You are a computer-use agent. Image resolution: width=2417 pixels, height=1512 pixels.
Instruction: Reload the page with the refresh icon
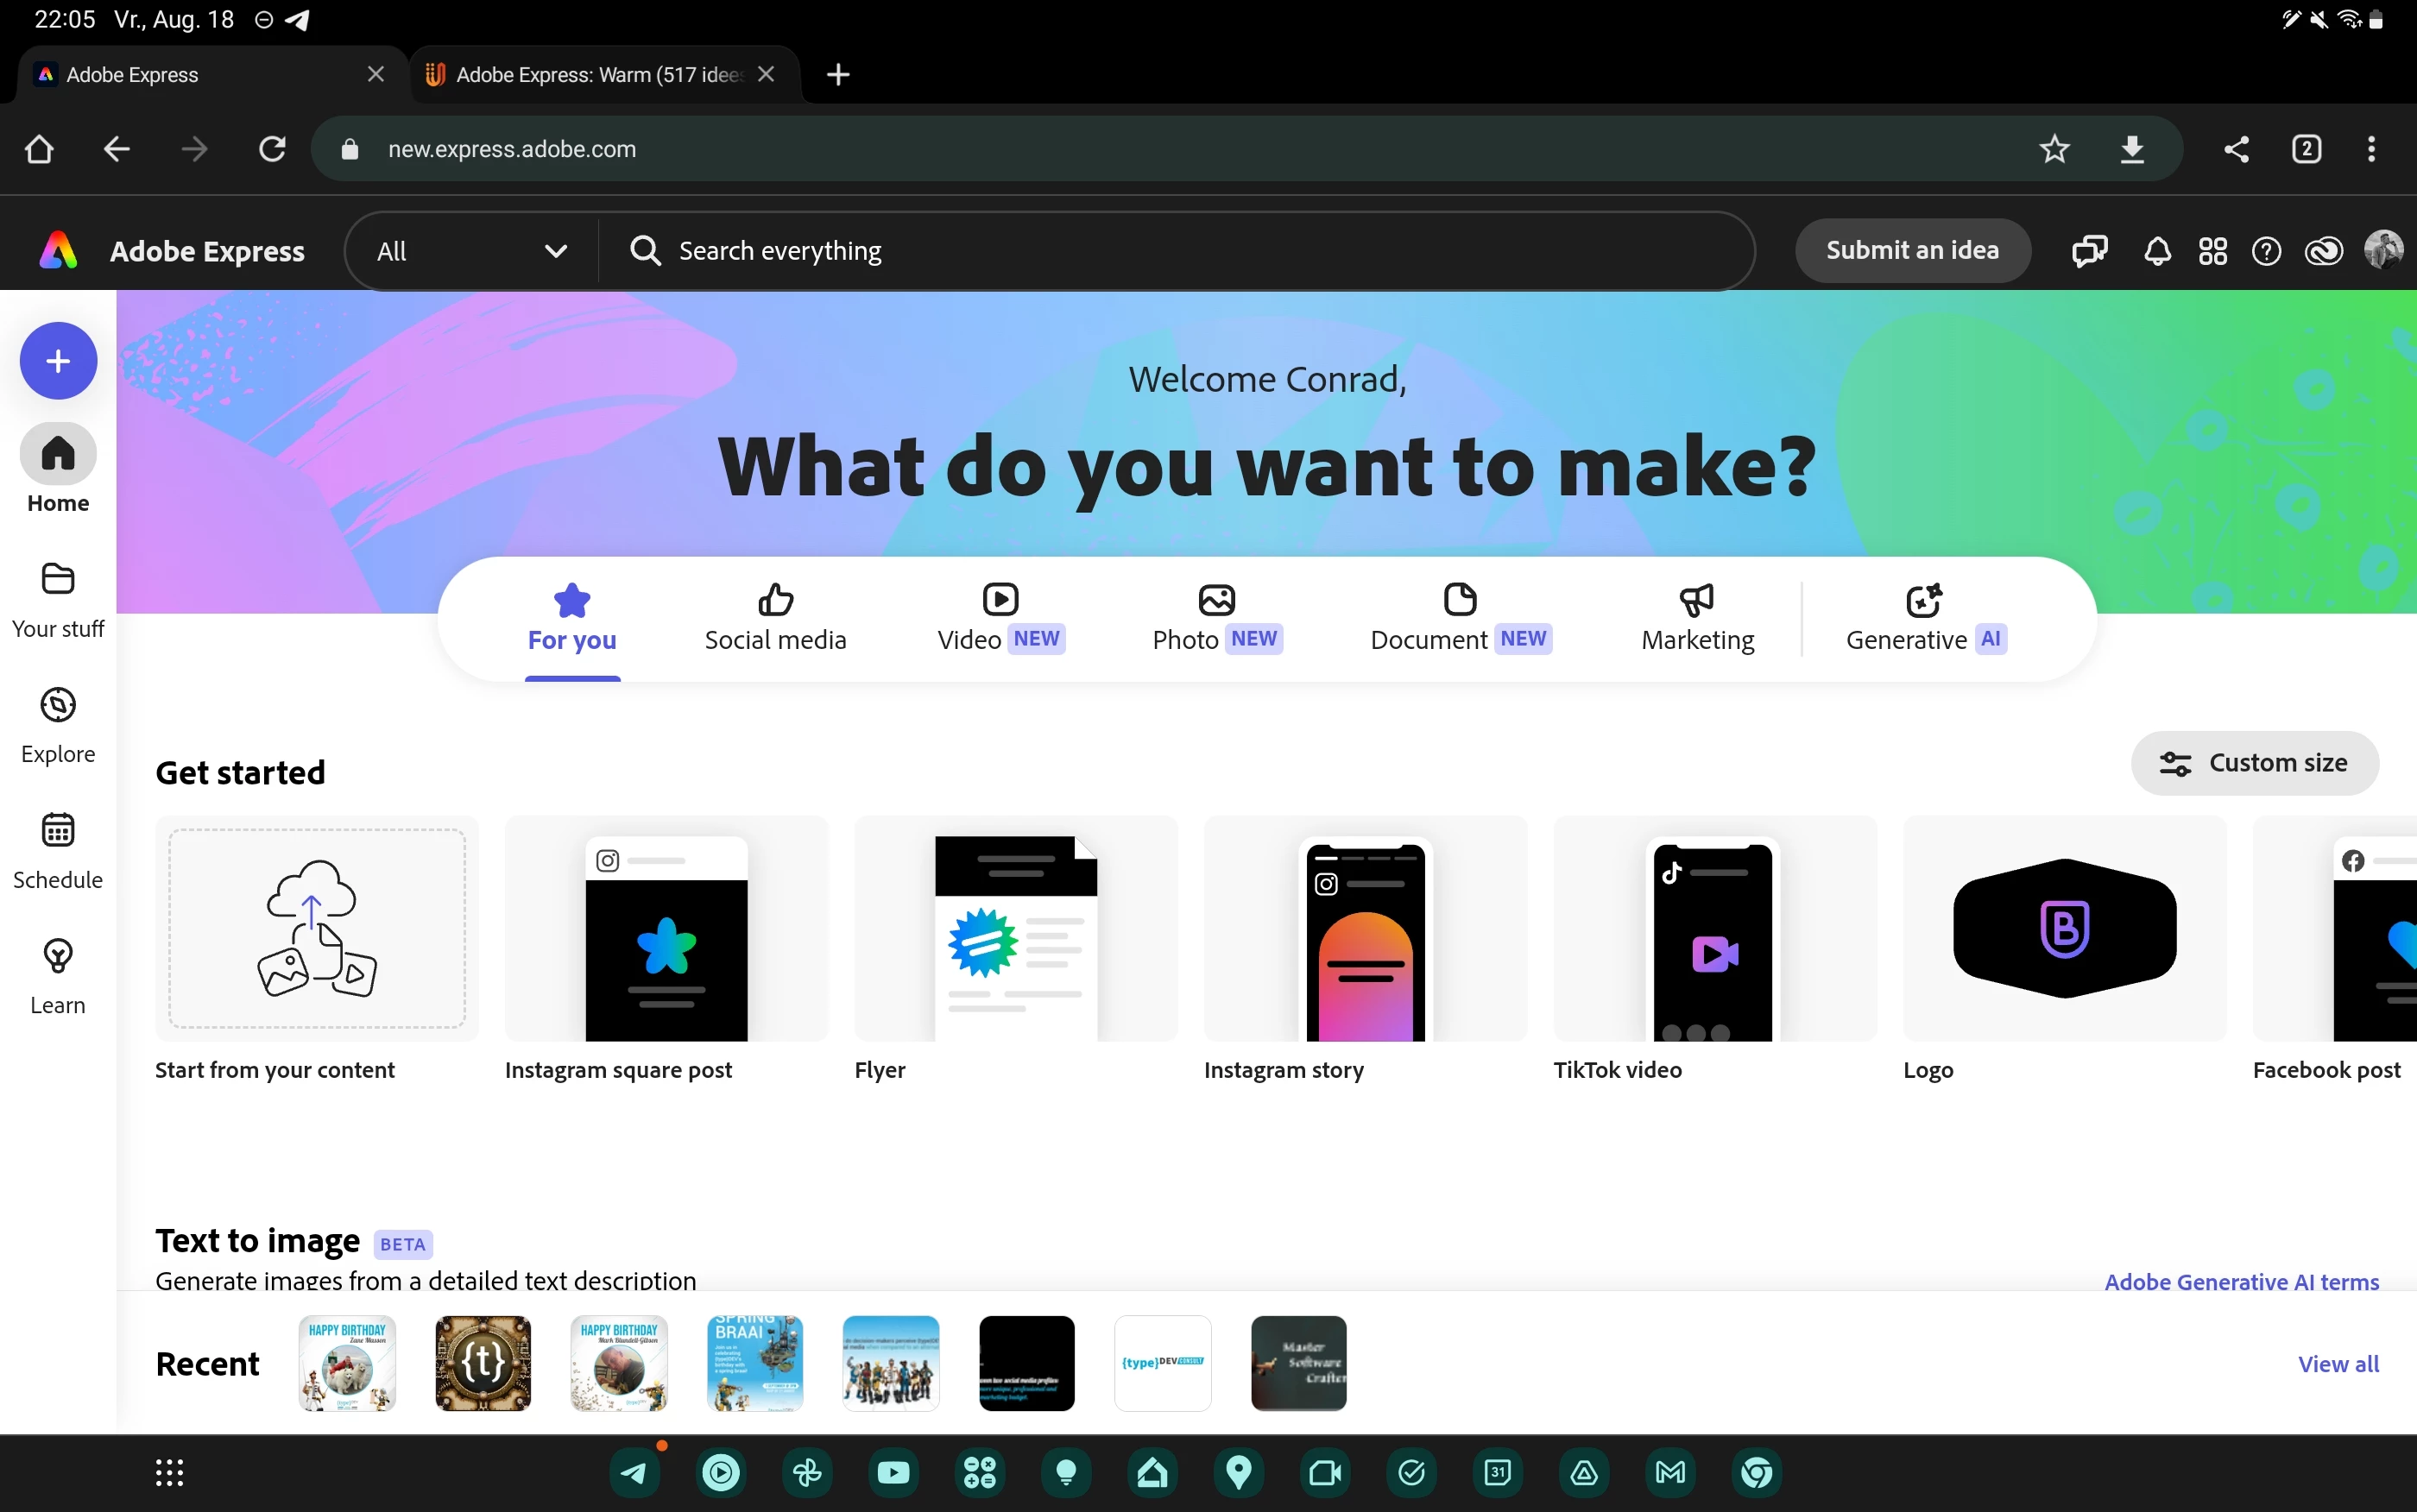273,149
